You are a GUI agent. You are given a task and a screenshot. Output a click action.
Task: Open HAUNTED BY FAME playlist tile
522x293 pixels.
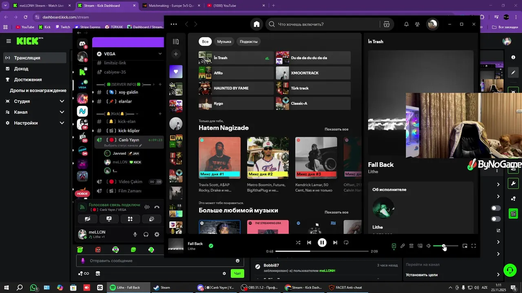(236, 88)
